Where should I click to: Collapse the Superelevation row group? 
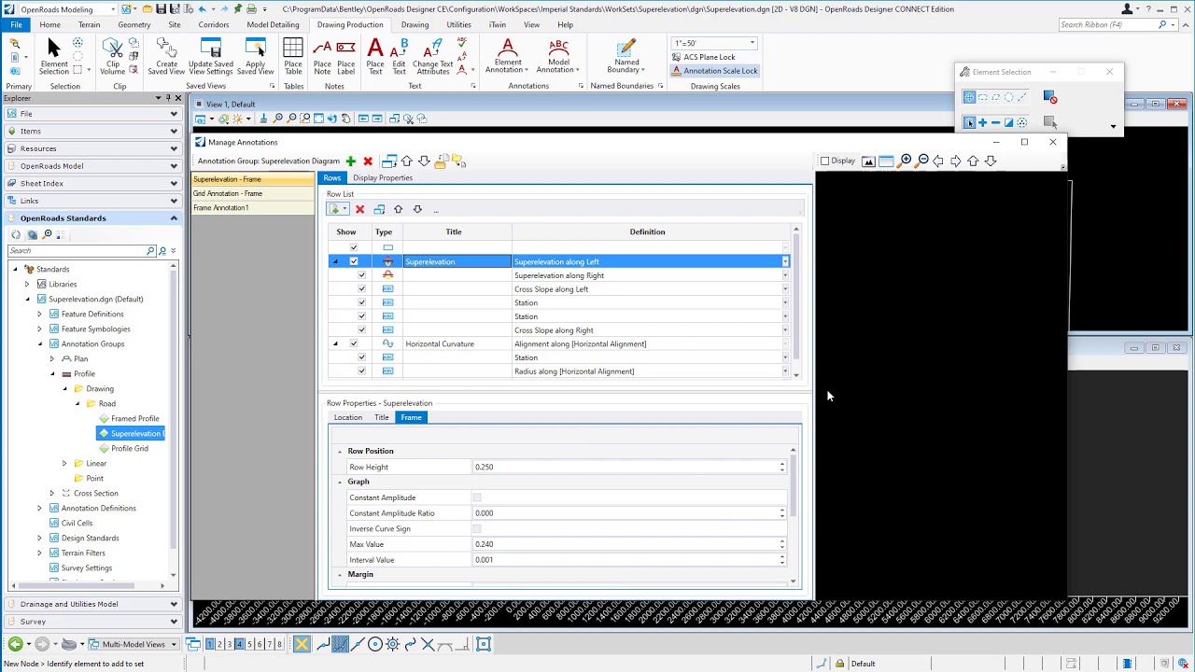(x=335, y=261)
